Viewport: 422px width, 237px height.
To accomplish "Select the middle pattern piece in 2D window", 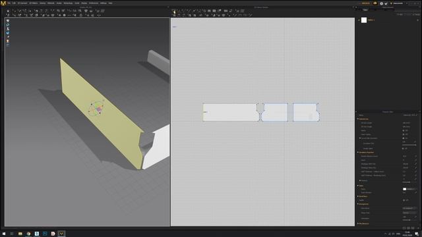I will click(x=274, y=113).
